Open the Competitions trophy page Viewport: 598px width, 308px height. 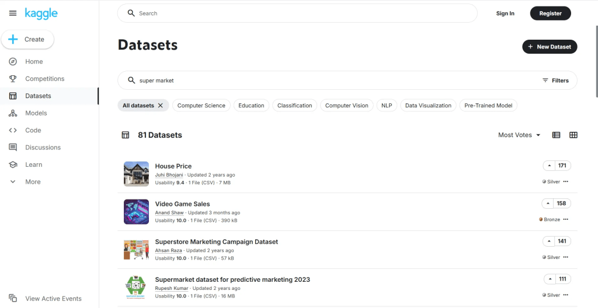click(44, 79)
